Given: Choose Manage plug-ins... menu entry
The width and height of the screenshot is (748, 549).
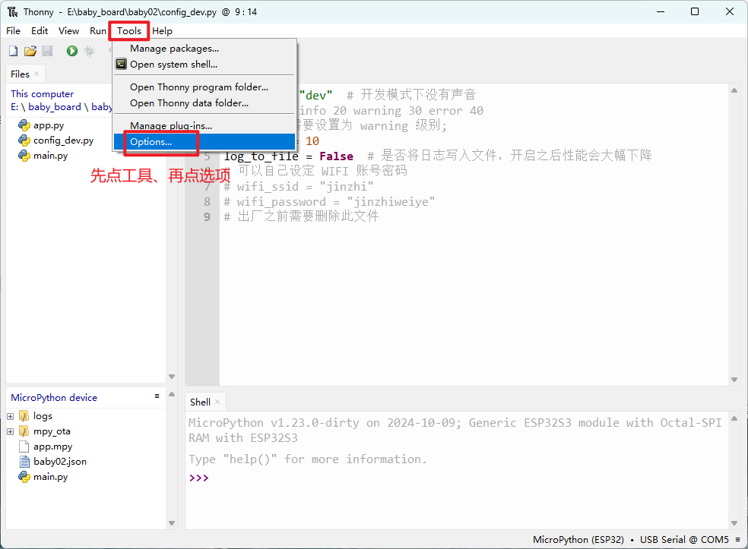Looking at the screenshot, I should 204,126.
